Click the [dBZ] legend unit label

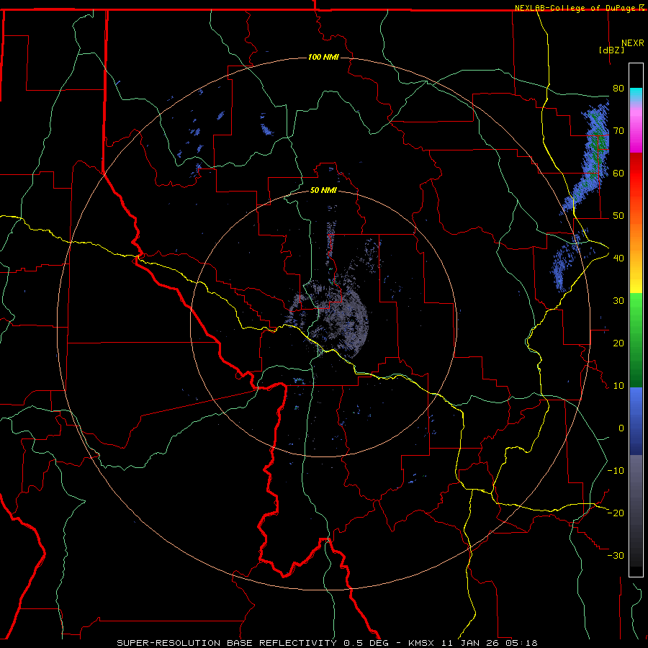tap(611, 50)
